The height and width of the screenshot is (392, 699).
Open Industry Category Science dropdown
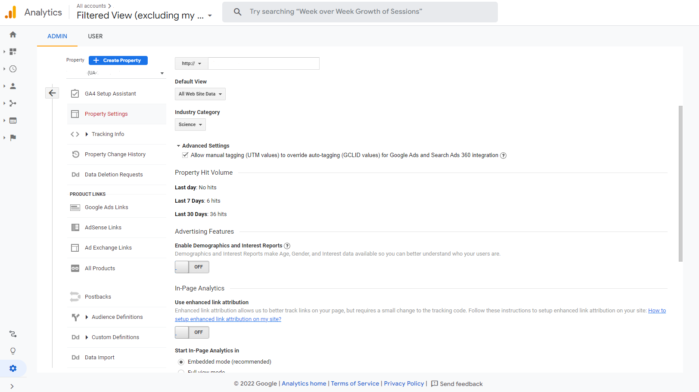tap(190, 124)
